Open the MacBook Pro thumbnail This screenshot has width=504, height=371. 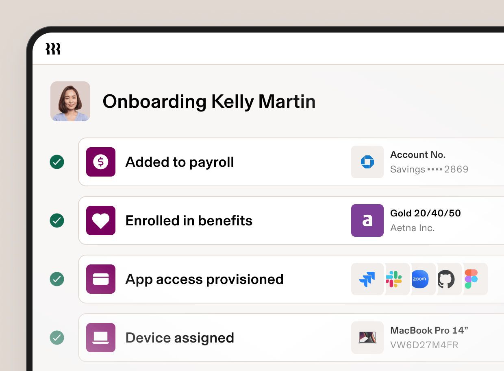[x=367, y=338]
